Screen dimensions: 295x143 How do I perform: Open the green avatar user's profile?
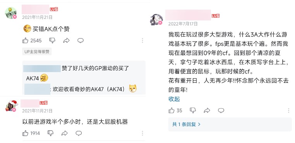pyautogui.click(x=11, y=13)
